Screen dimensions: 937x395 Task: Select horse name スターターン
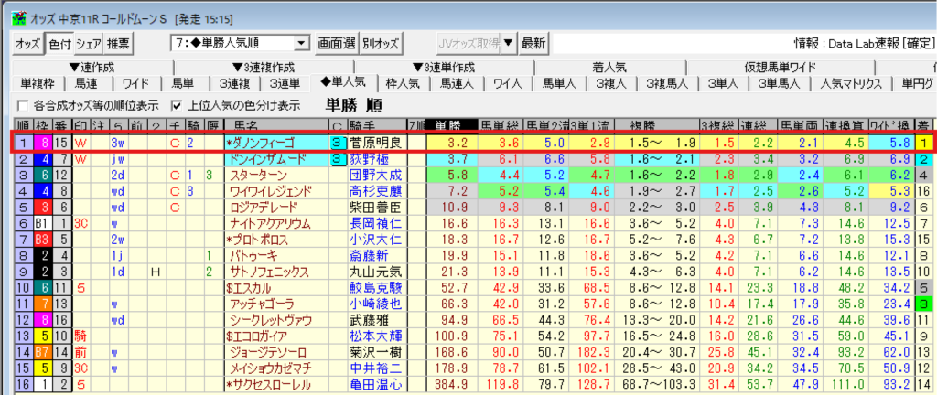tap(259, 175)
